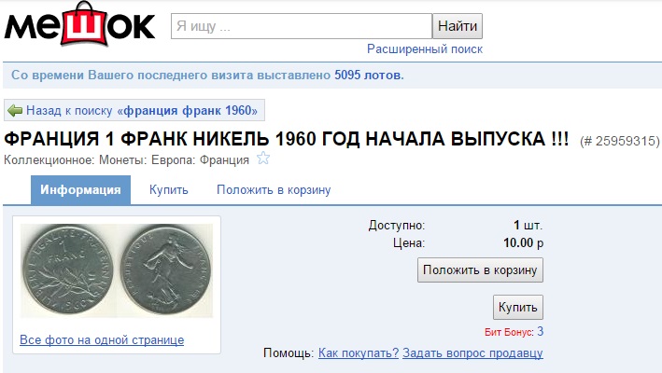Image resolution: width=662 pixels, height=373 pixels.
Task: Click in the 'Я ищу' search field
Action: pos(302,26)
